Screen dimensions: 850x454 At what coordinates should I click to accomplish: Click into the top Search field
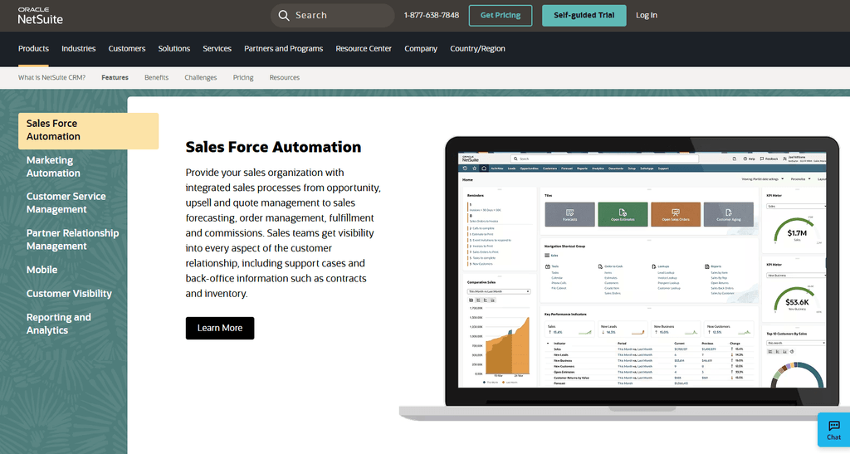point(332,16)
